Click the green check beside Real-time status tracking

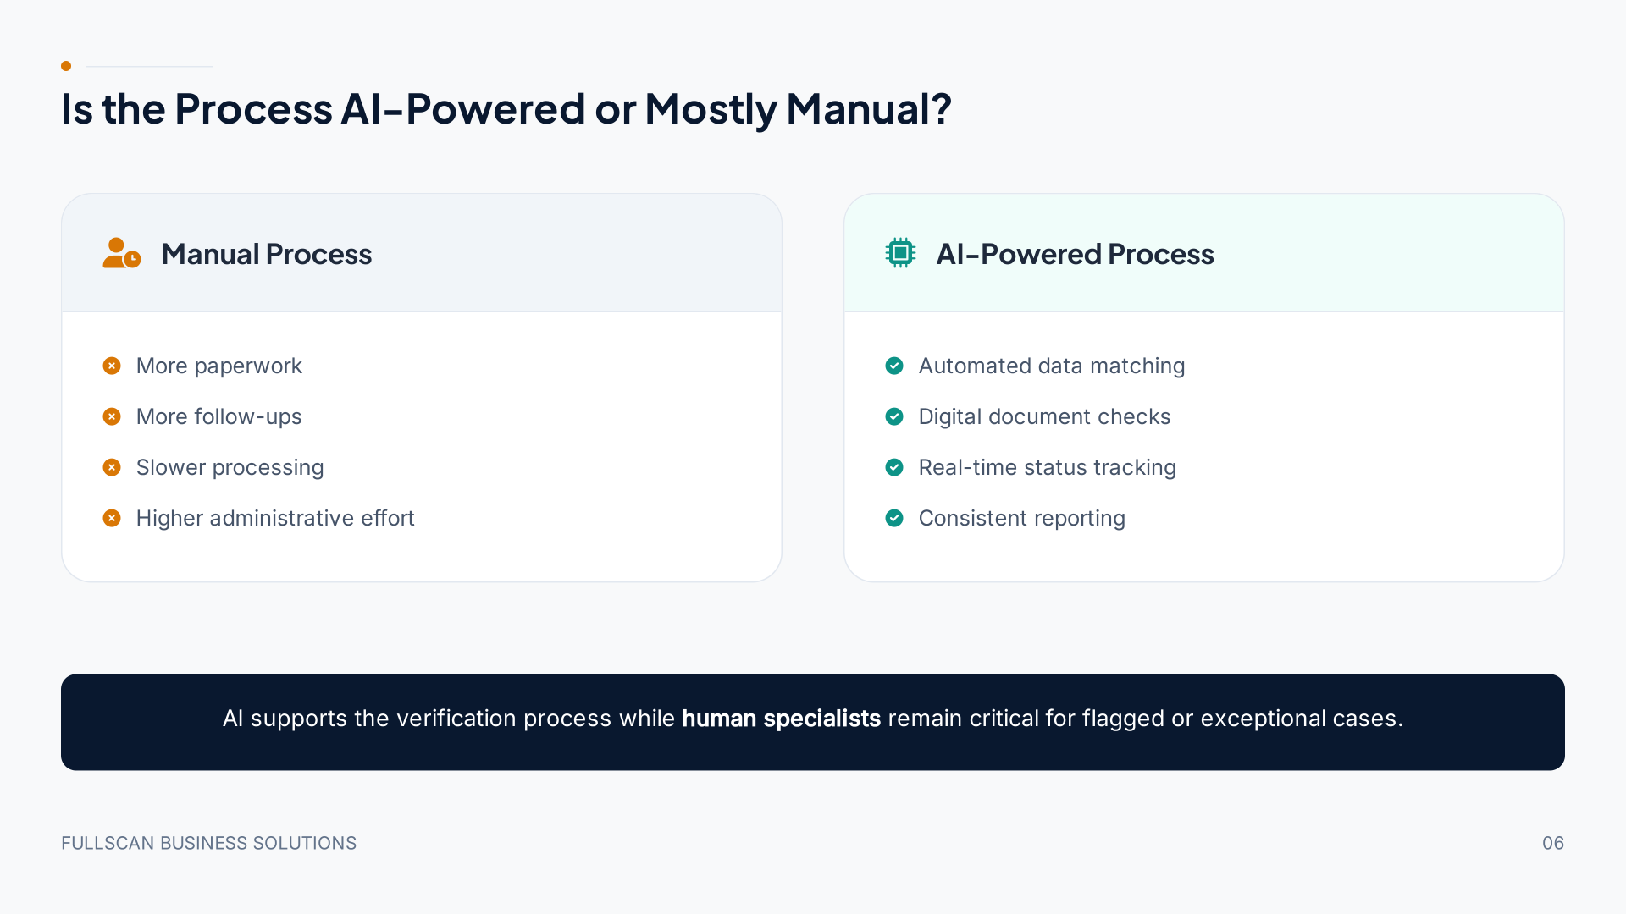pos(894,467)
